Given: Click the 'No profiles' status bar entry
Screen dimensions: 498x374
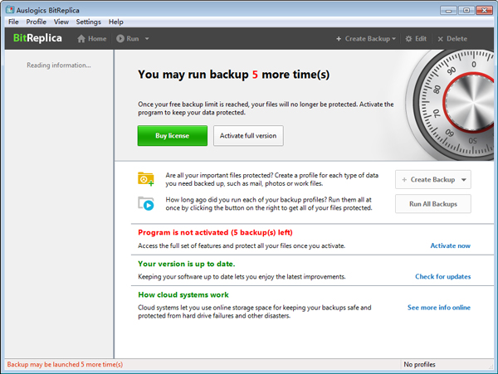Looking at the screenshot, I should point(419,365).
